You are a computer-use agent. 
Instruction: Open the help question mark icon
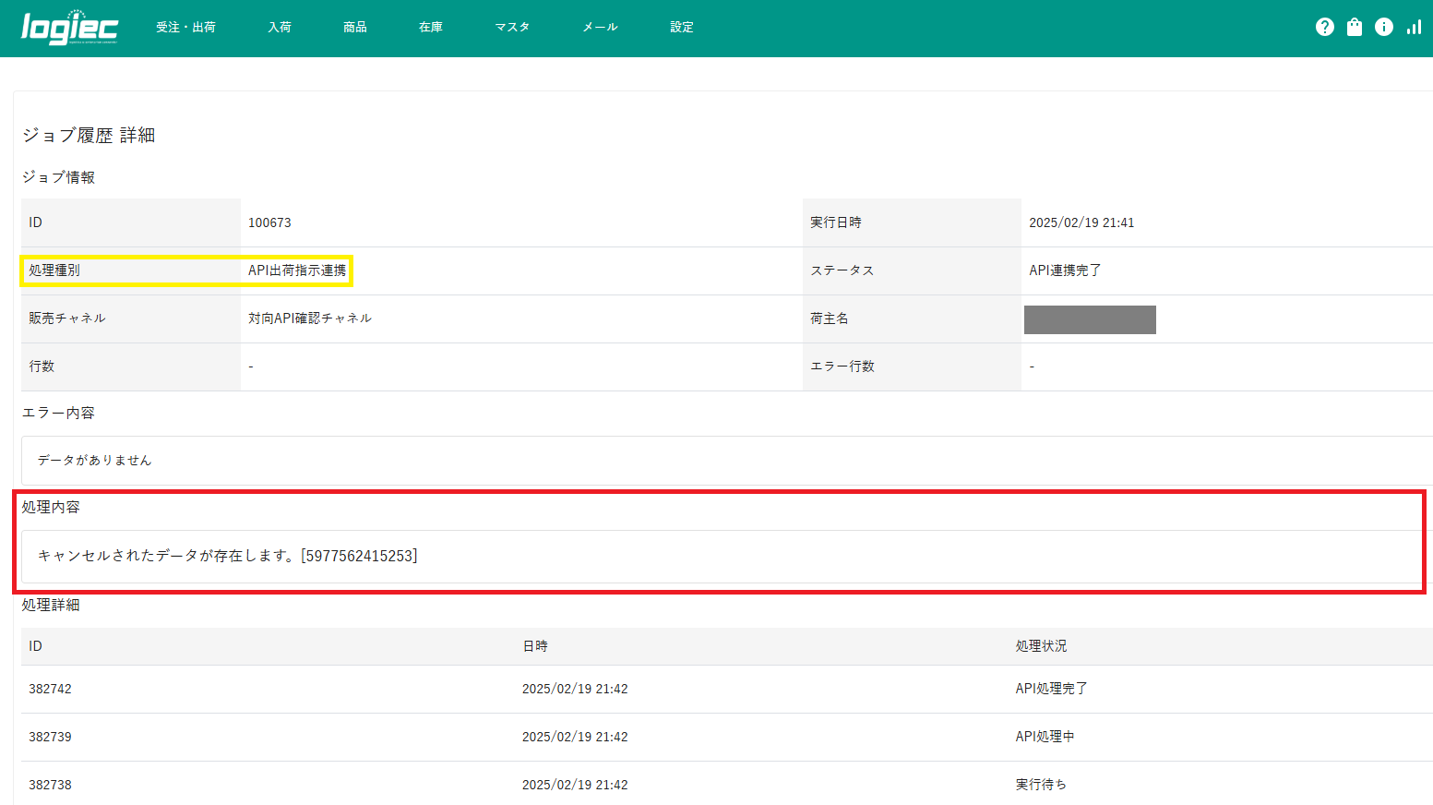[x=1324, y=28]
